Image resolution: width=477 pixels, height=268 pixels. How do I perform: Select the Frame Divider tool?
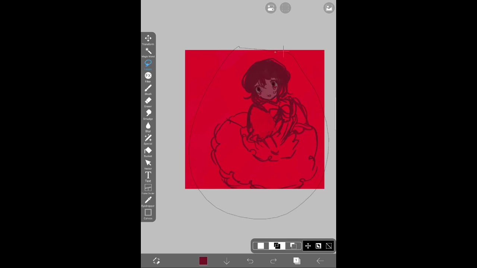[x=148, y=189]
